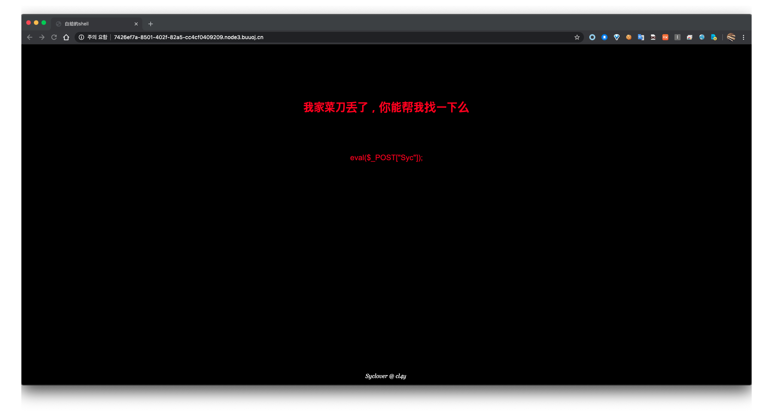Open a new tab with plus button
The height and width of the screenshot is (413, 773).
point(151,24)
